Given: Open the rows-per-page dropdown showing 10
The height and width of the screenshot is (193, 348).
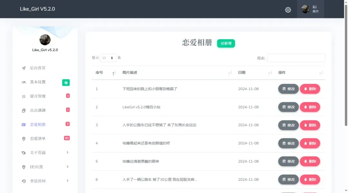Looking at the screenshot, I should pyautogui.click(x=108, y=58).
